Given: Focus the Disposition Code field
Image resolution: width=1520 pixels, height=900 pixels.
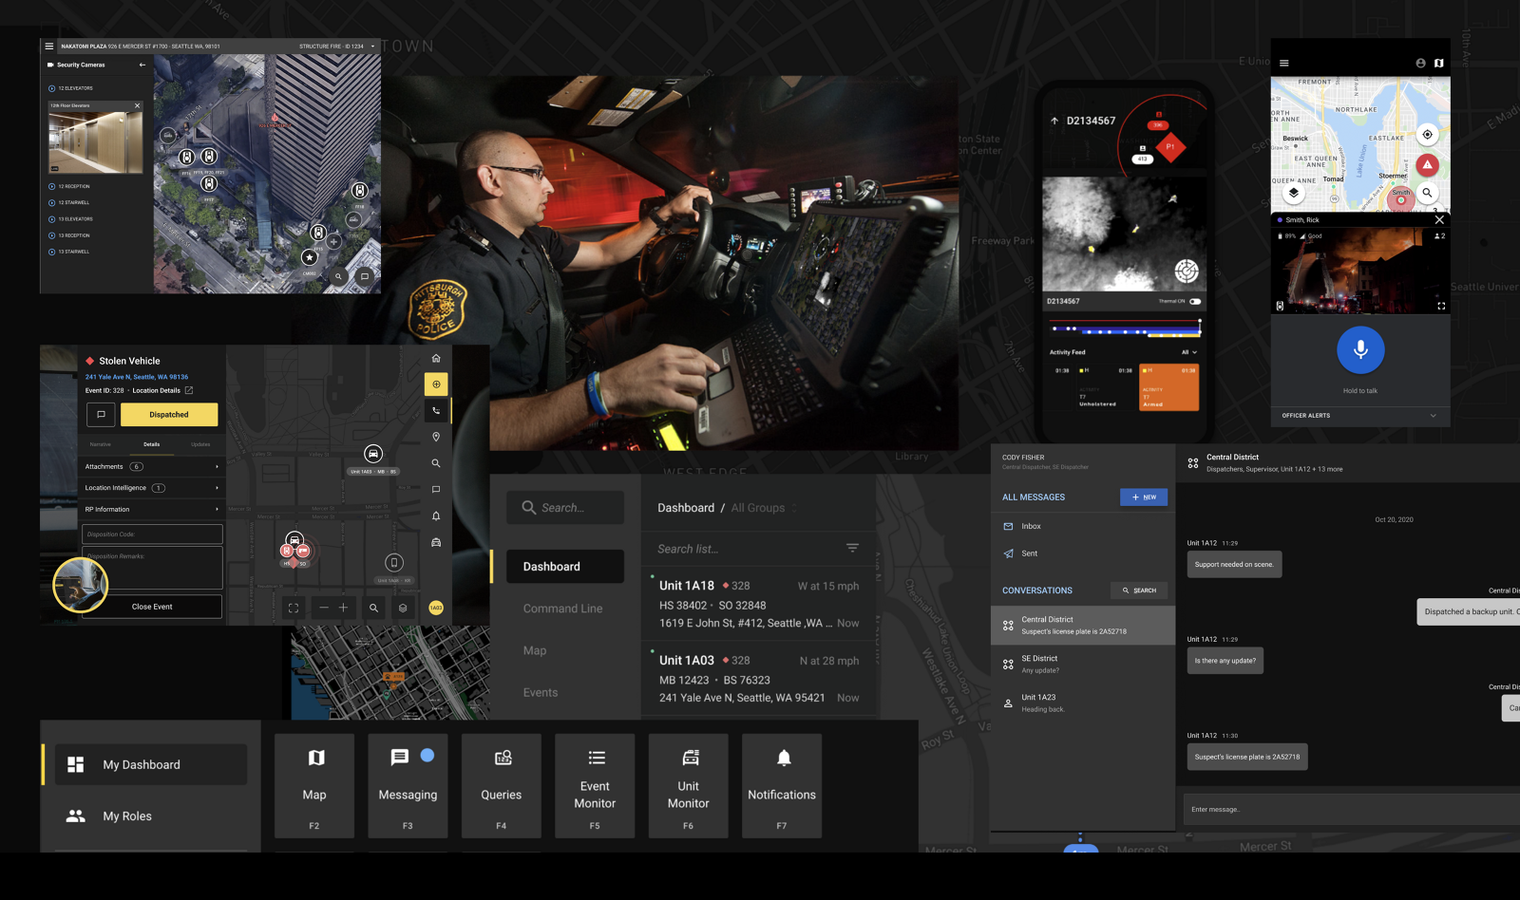Looking at the screenshot, I should pos(152,534).
